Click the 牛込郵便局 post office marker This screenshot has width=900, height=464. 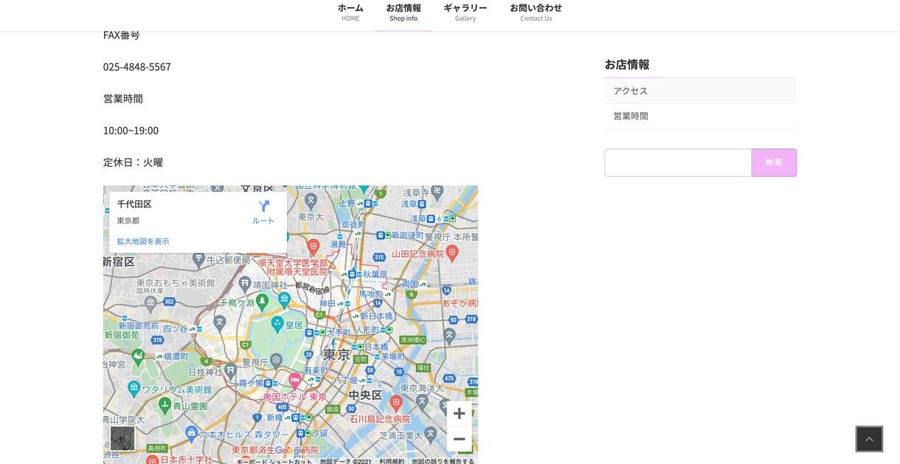198,259
